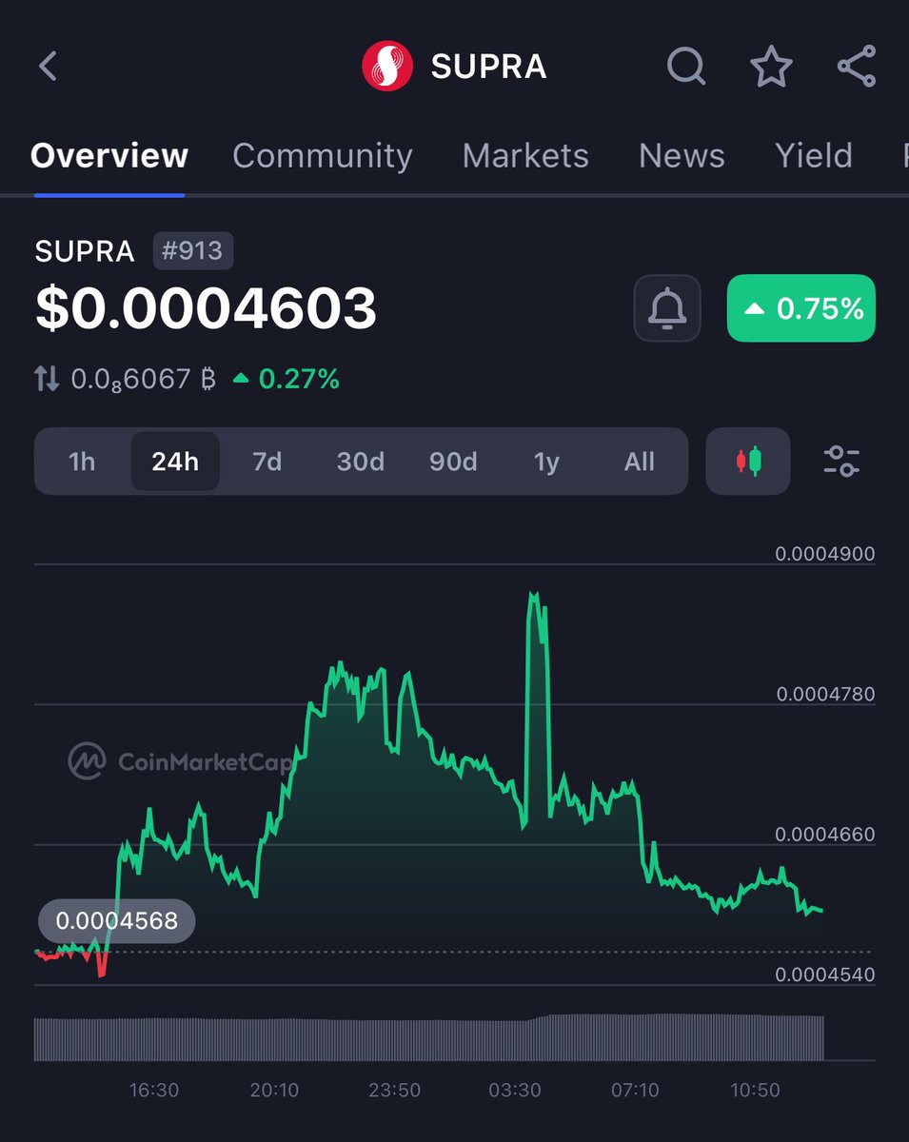The height and width of the screenshot is (1142, 909).
Task: Add SUPRA to watchlist star icon
Action: (771, 67)
